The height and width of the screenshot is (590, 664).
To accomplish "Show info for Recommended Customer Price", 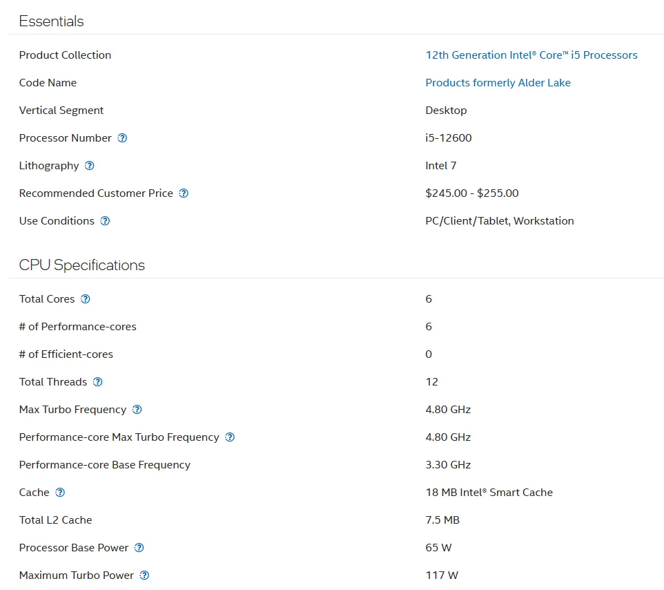I will click(x=184, y=193).
